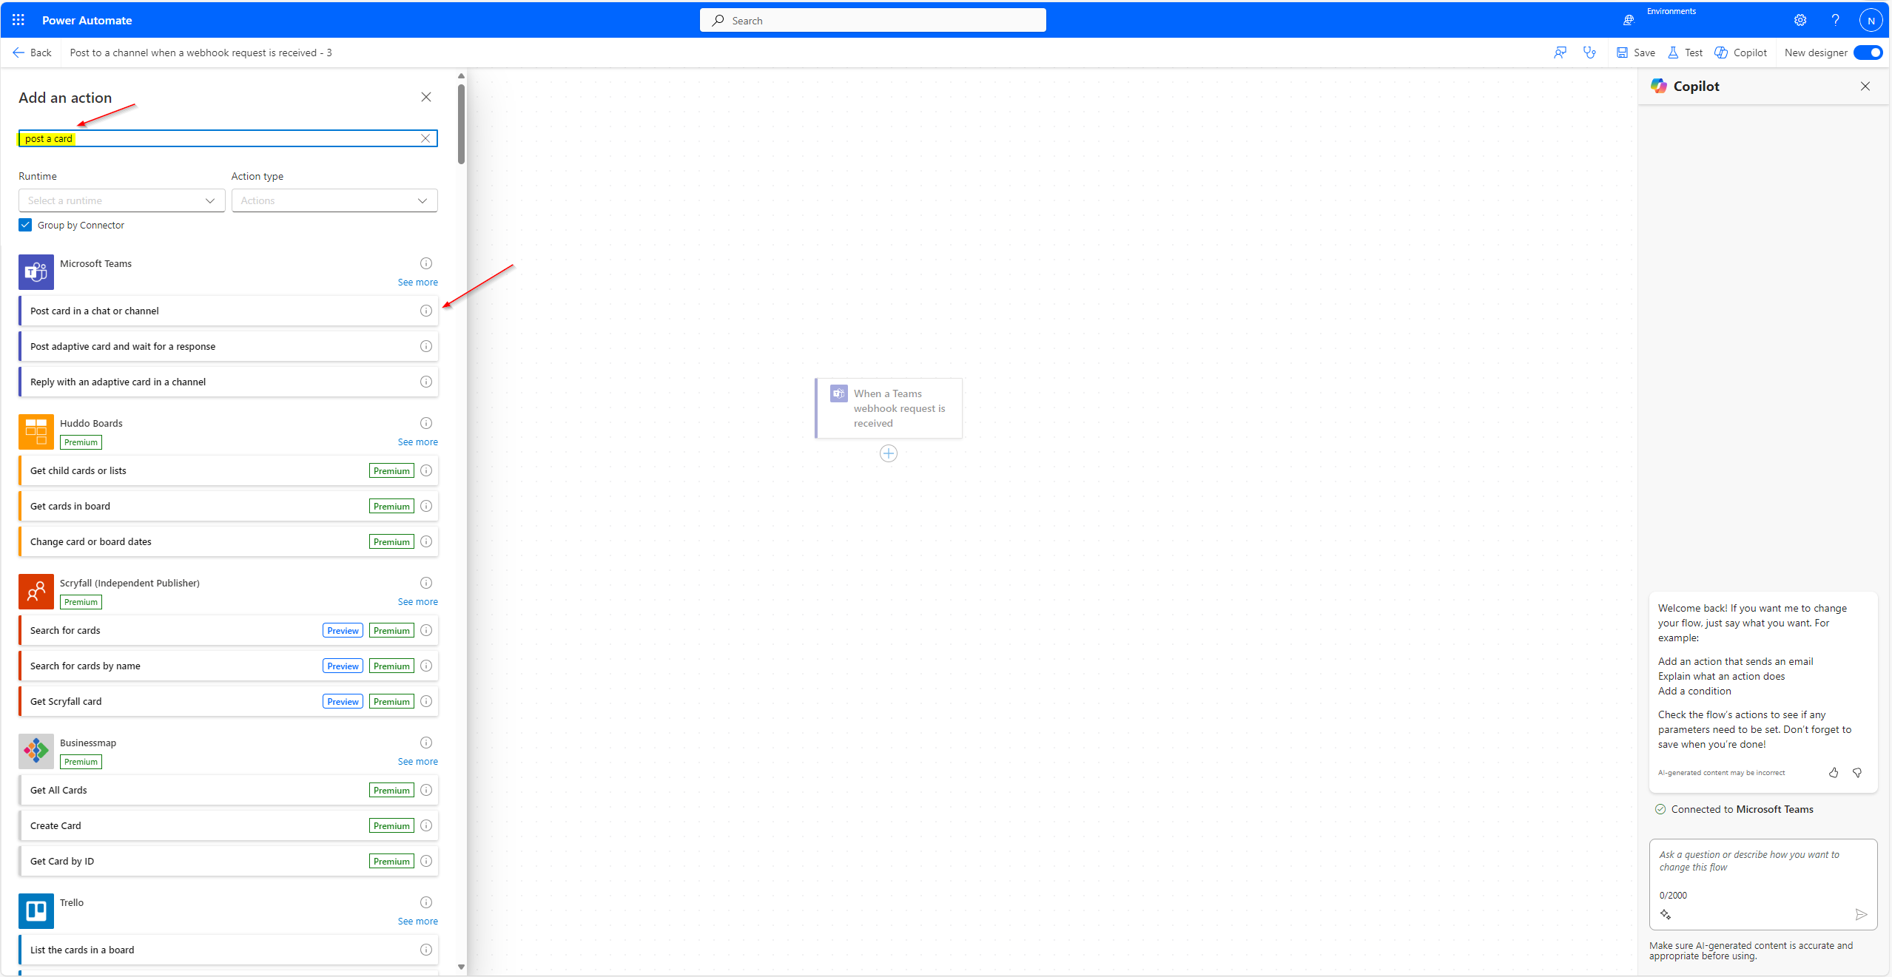The width and height of the screenshot is (1892, 977).
Task: Close the Copilot panel
Action: pos(1865,87)
